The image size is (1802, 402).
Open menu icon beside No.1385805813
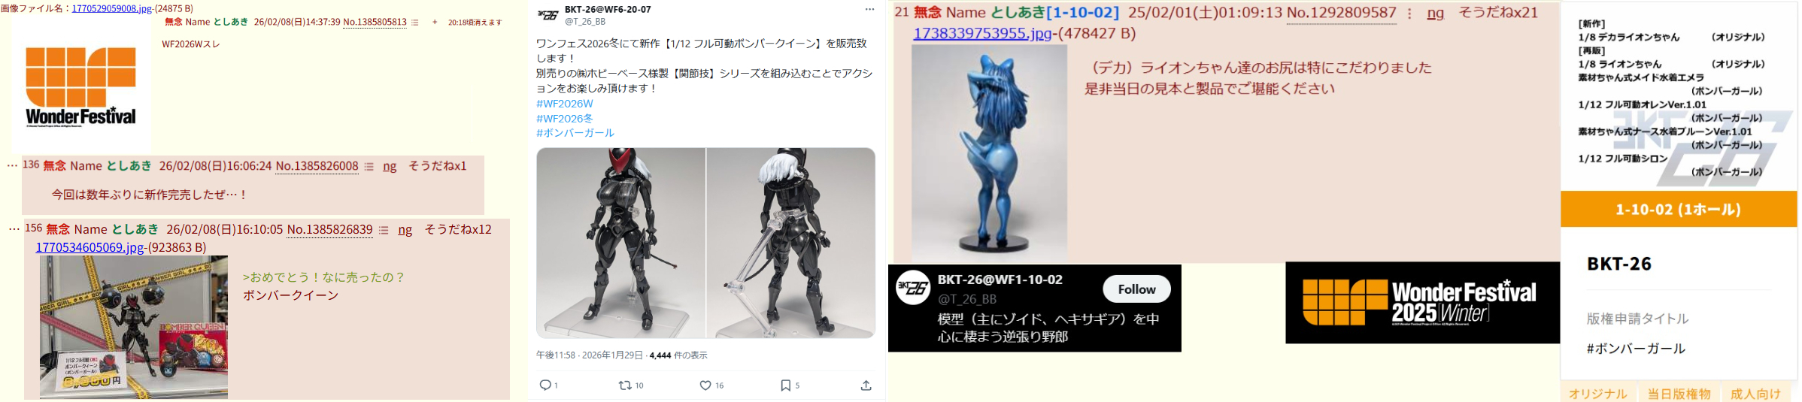tap(414, 23)
